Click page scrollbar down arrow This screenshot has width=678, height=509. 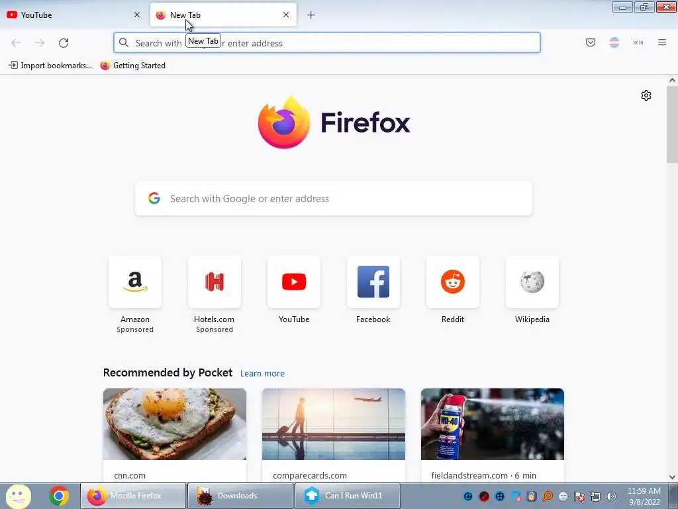[672, 477]
